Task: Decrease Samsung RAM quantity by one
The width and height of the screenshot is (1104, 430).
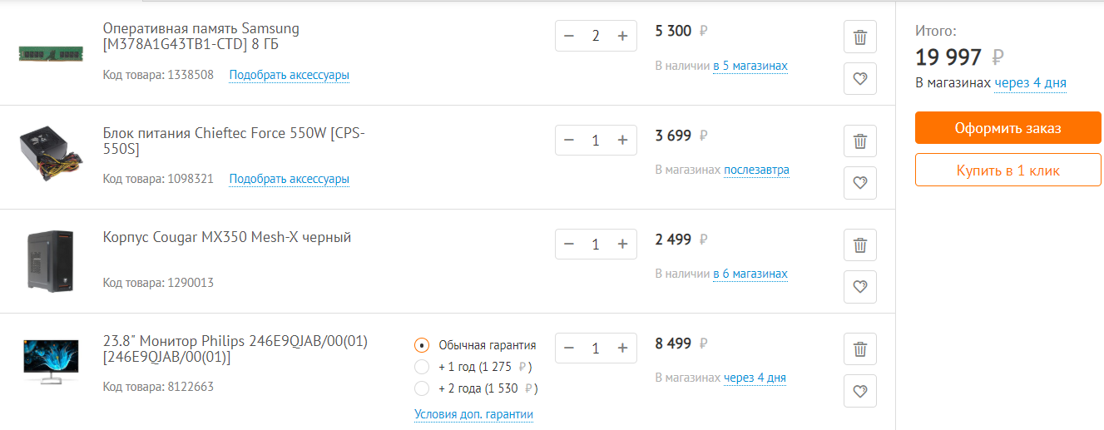Action: [569, 36]
